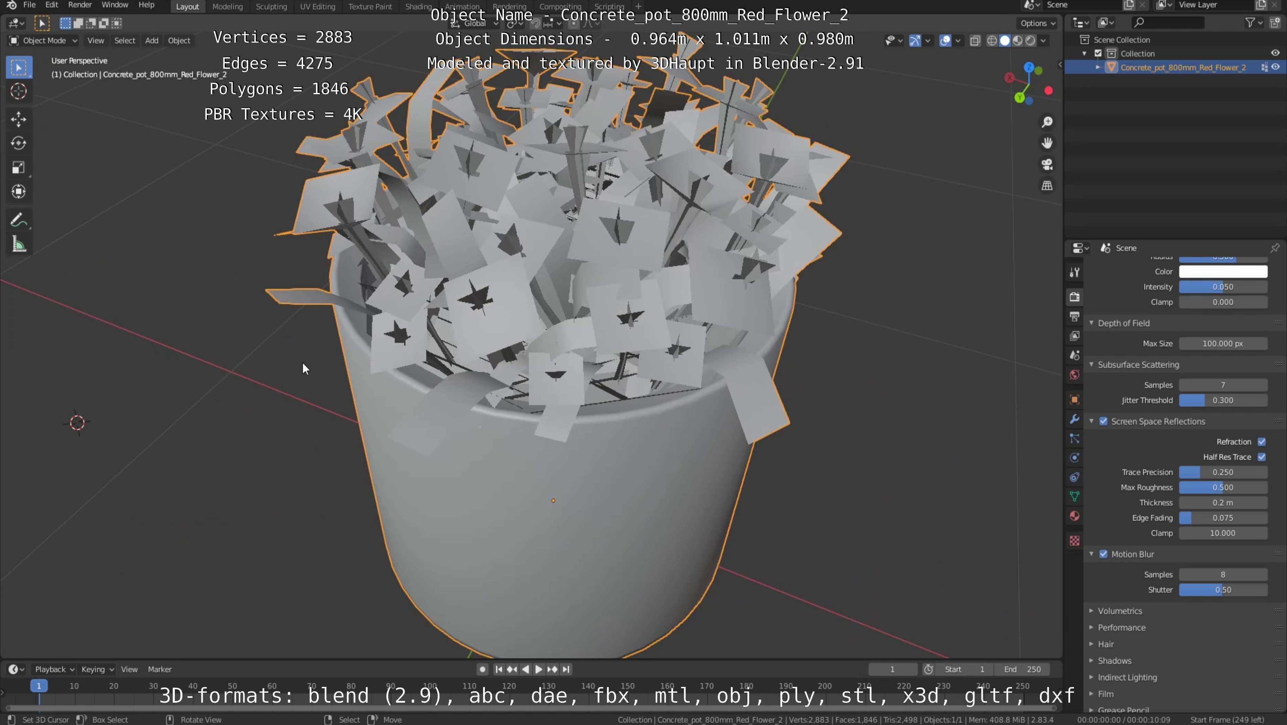Pin the Scene properties panel

[x=1275, y=248]
